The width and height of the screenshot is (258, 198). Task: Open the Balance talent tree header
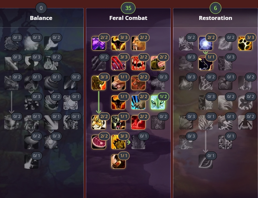tap(41, 18)
